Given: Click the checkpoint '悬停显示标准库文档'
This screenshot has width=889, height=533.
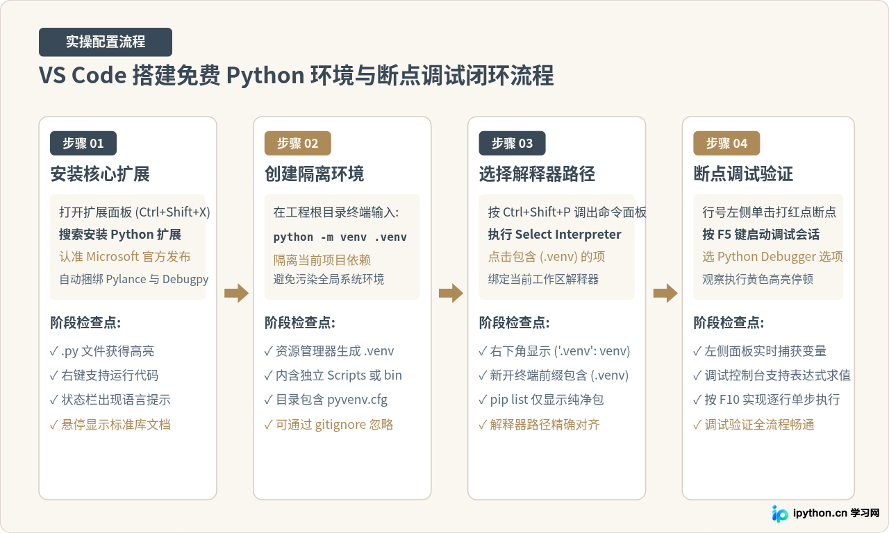Looking at the screenshot, I should (110, 424).
